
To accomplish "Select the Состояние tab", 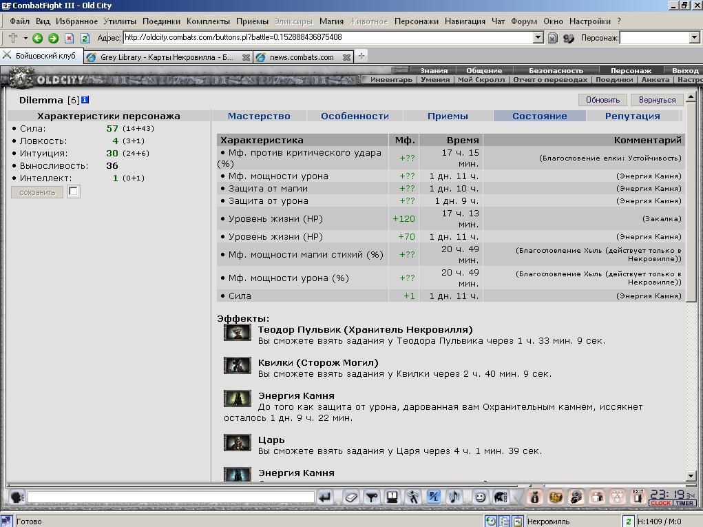I will pos(539,116).
